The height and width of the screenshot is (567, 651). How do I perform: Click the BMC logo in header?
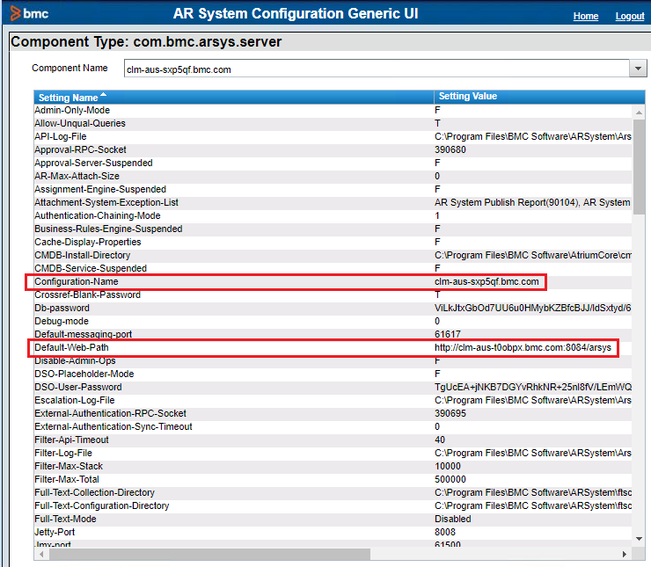pyautogui.click(x=29, y=13)
